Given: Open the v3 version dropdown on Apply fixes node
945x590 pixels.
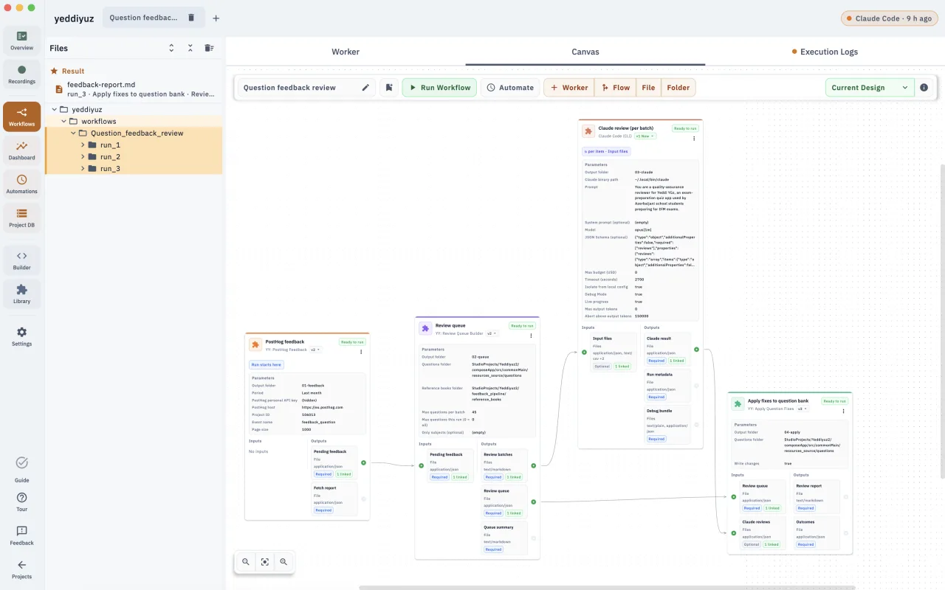Looking at the screenshot, I should tap(801, 408).
